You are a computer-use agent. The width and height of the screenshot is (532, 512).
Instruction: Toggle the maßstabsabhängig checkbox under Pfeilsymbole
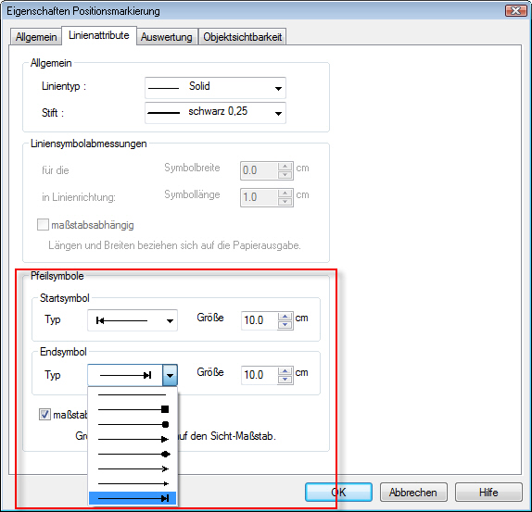44,414
